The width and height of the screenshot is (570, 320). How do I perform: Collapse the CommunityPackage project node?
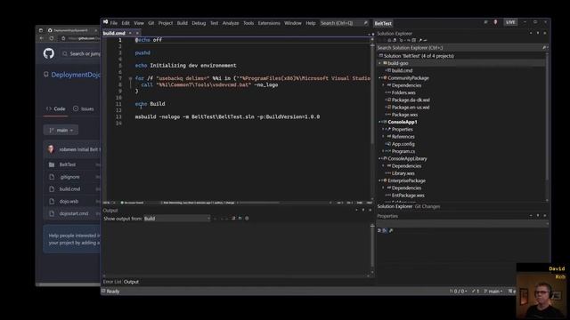(x=380, y=78)
